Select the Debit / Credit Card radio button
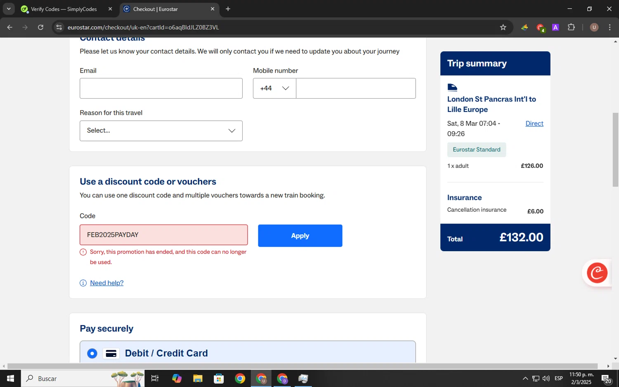The height and width of the screenshot is (387, 619). click(92, 354)
